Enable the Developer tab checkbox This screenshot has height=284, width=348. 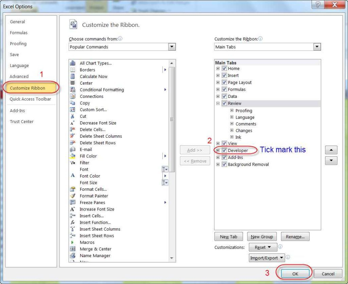pos(224,150)
